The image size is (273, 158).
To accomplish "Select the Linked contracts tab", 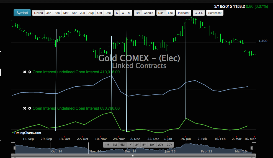I will [x=38, y=13].
